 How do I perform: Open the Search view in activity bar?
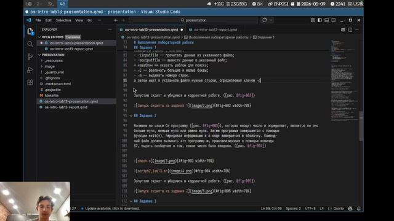pos(30,44)
